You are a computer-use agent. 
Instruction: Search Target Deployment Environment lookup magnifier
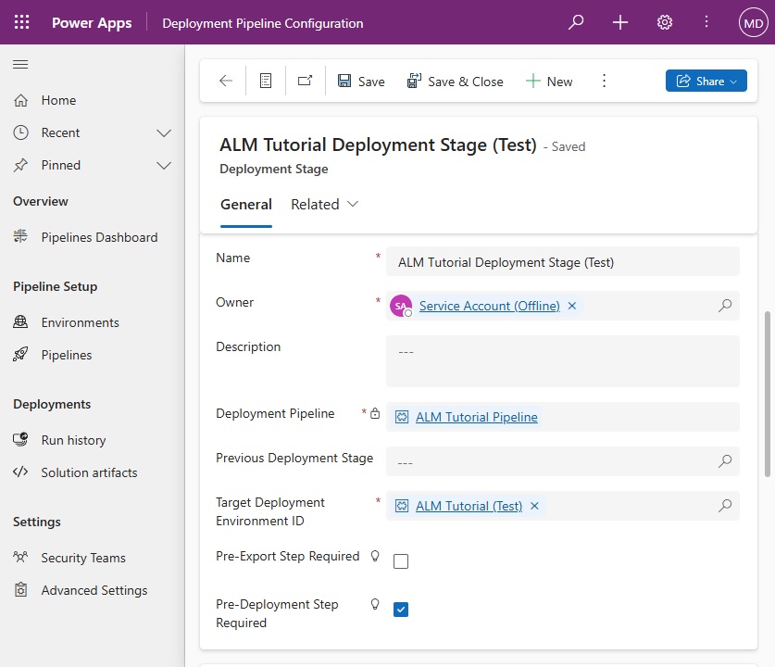(725, 506)
